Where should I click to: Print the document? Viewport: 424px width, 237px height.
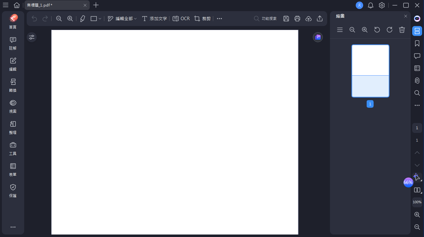click(297, 19)
